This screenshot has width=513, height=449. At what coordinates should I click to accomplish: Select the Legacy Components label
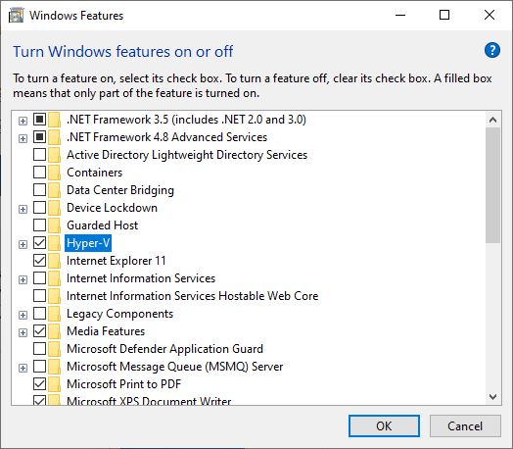(119, 314)
